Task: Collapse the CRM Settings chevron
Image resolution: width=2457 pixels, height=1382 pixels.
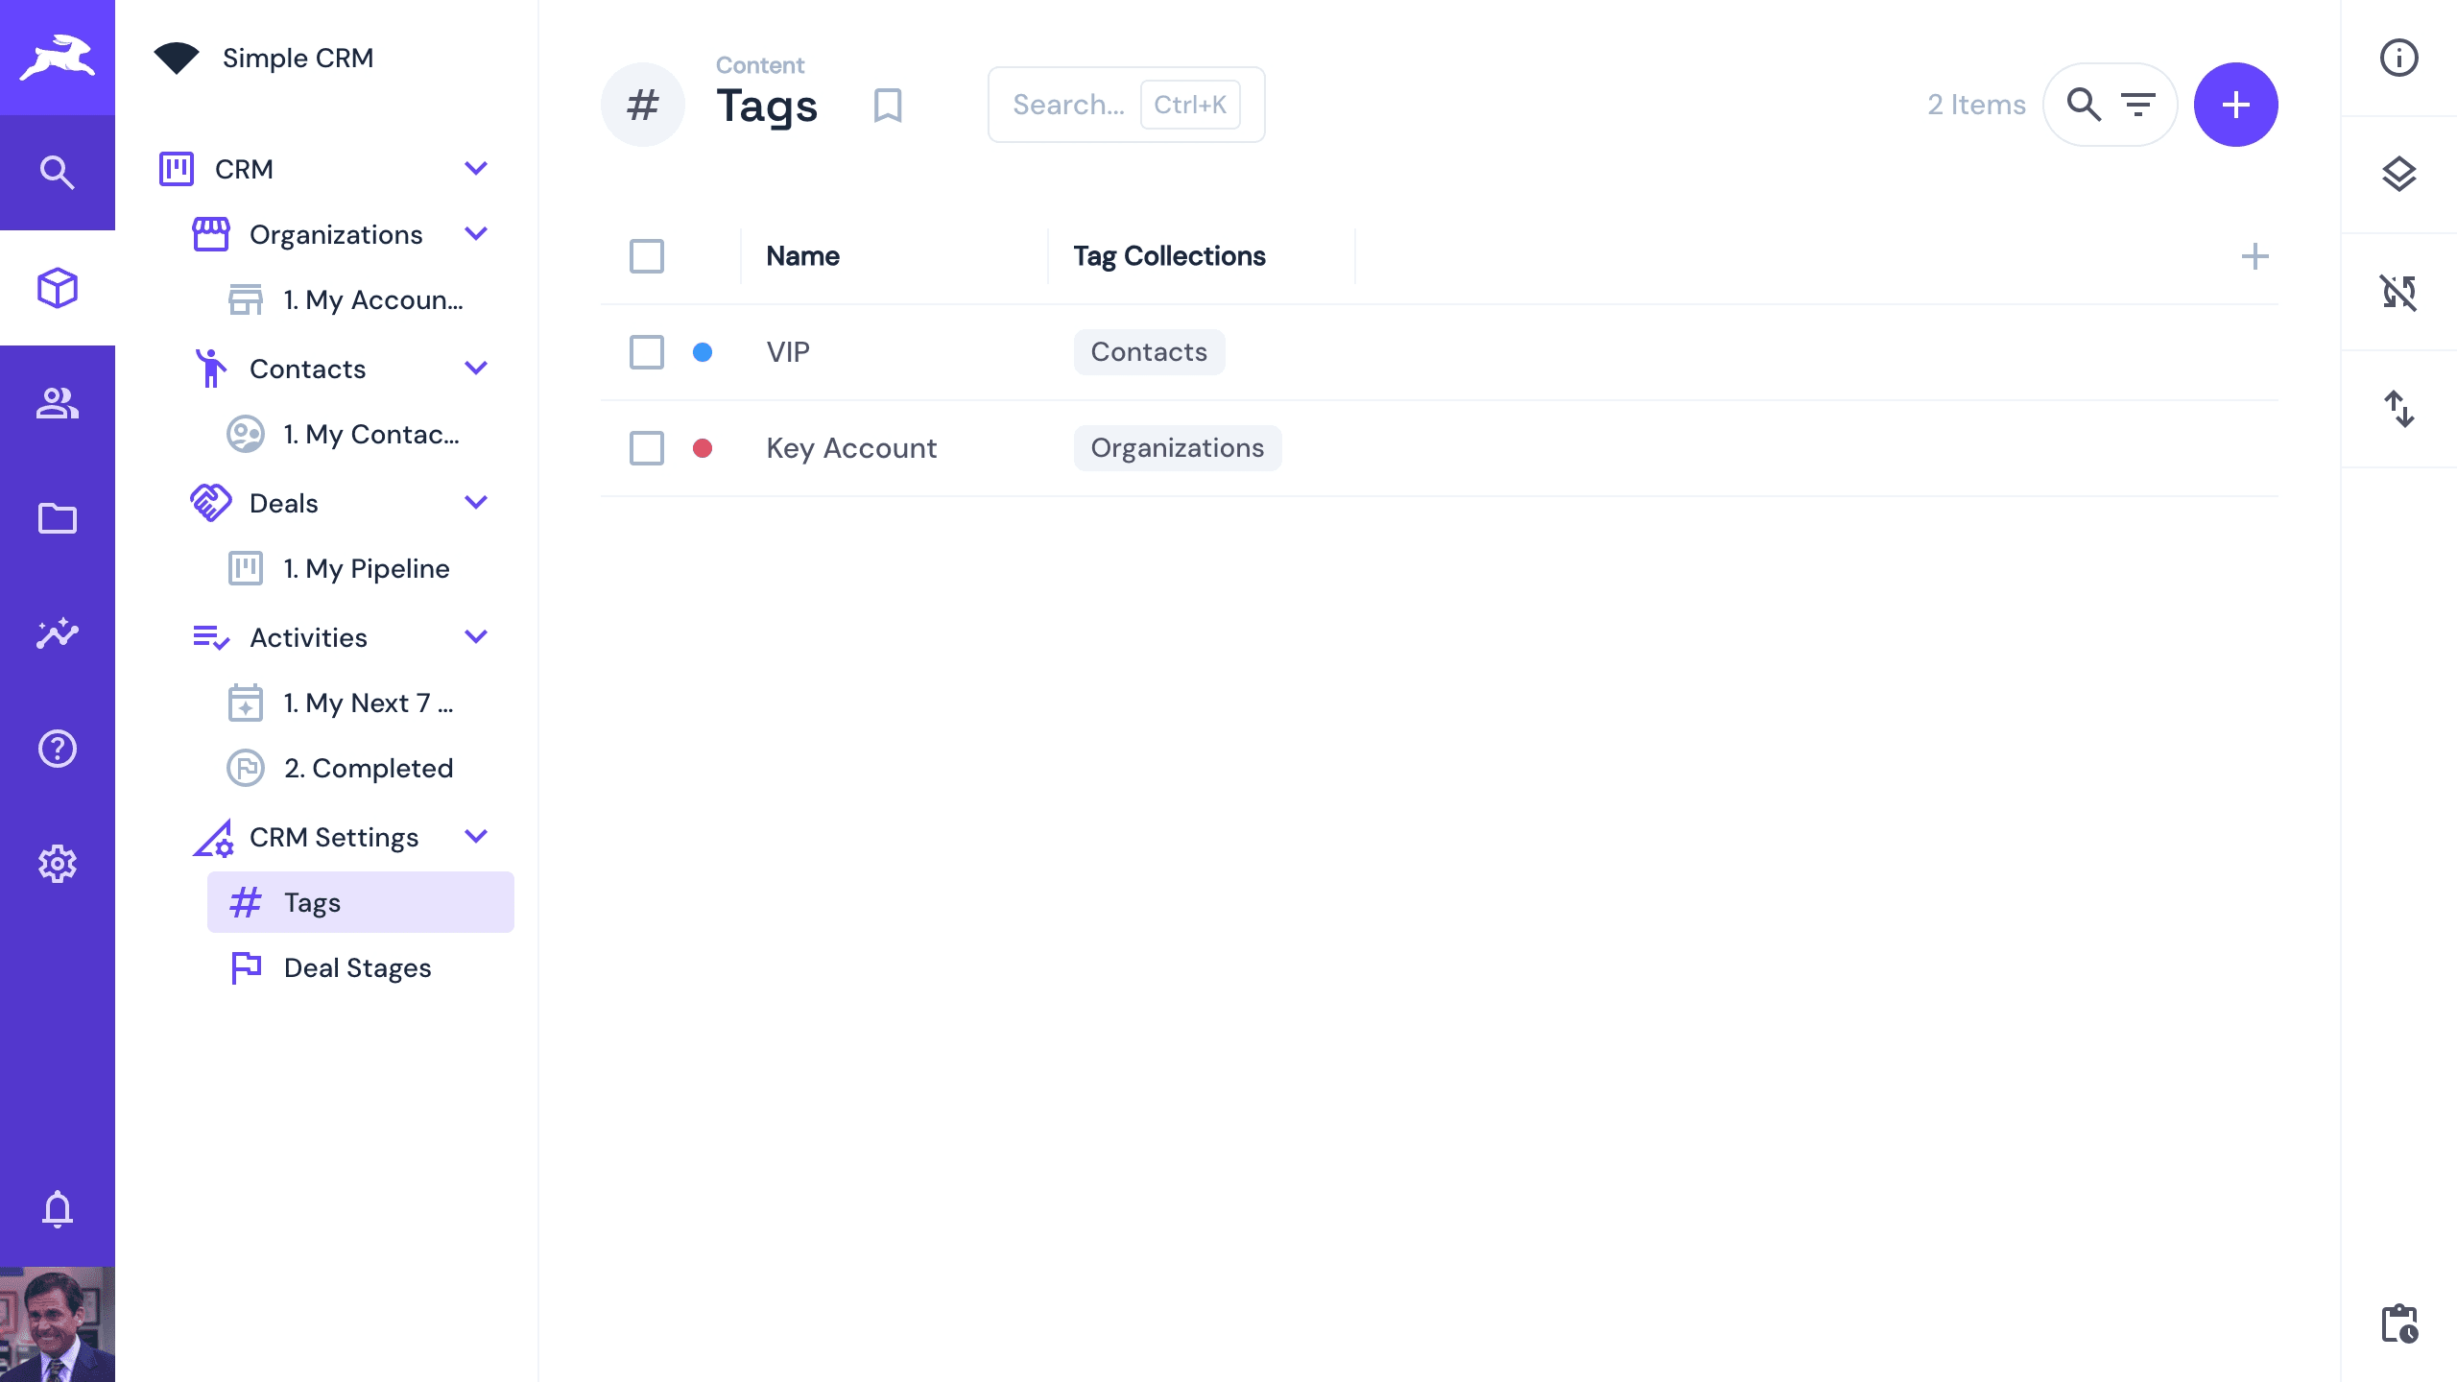Action: (476, 837)
